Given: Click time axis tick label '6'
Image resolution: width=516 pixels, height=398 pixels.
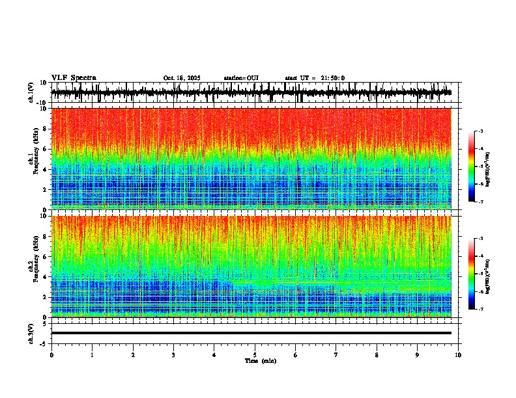Looking at the screenshot, I should point(296,355).
